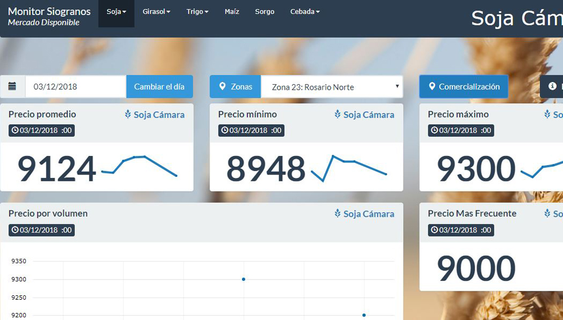Click the wheat icon in Precio promedio card
The width and height of the screenshot is (563, 320).
click(x=128, y=115)
